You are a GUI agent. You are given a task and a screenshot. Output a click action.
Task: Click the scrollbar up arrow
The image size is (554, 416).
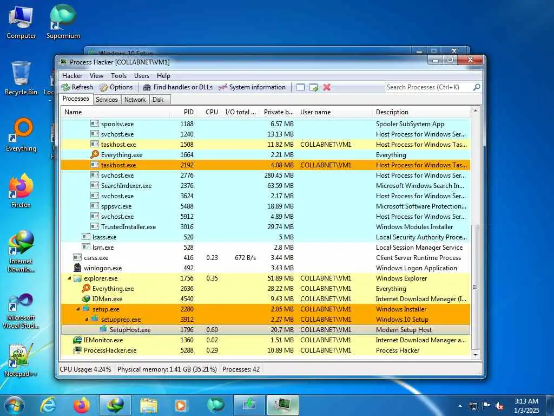[x=476, y=110]
